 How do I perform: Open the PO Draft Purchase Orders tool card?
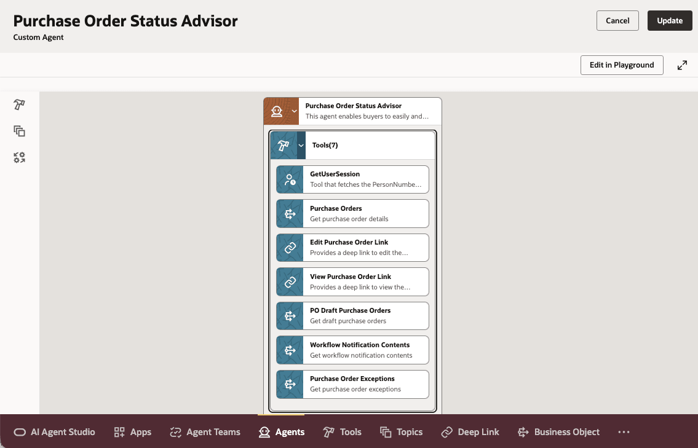(352, 315)
